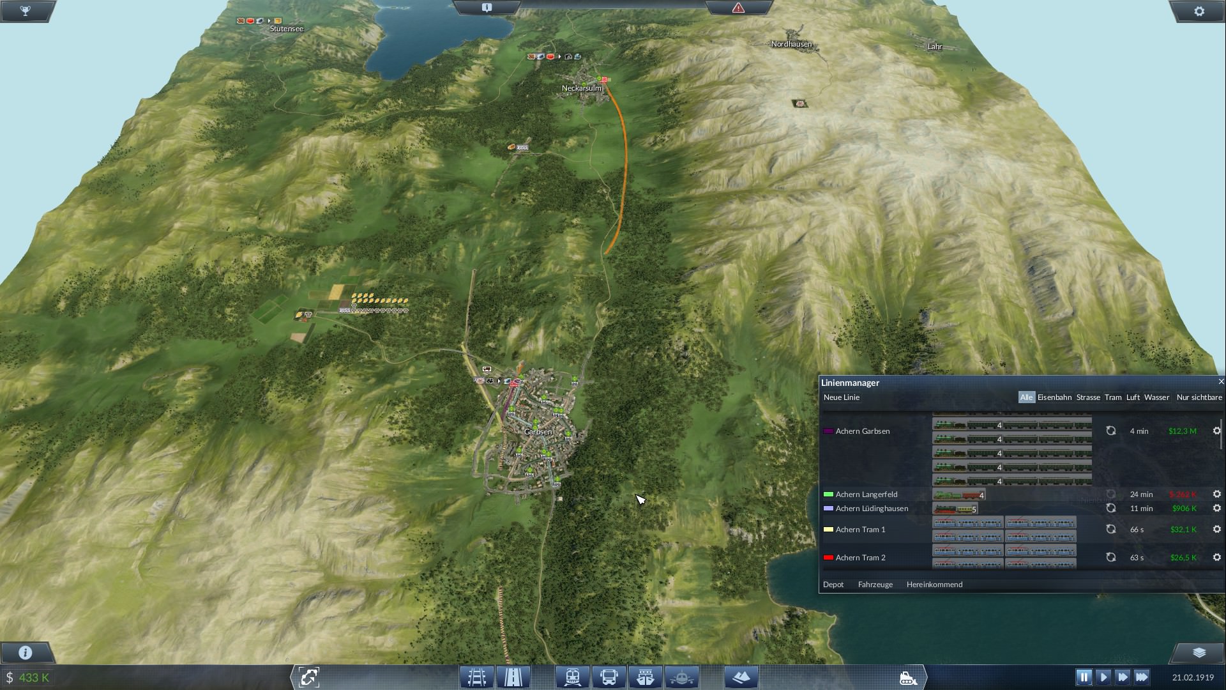Open the rail track construction menu
Image resolution: width=1226 pixels, height=690 pixels.
click(x=477, y=677)
